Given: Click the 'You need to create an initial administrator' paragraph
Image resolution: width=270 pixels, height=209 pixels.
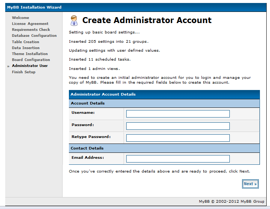Looking at the screenshot, I should pos(160,80).
